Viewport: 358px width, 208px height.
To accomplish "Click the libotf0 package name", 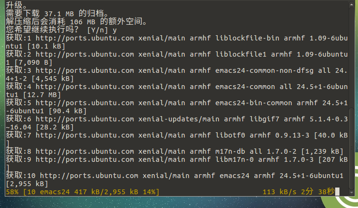I will click(x=231, y=135).
